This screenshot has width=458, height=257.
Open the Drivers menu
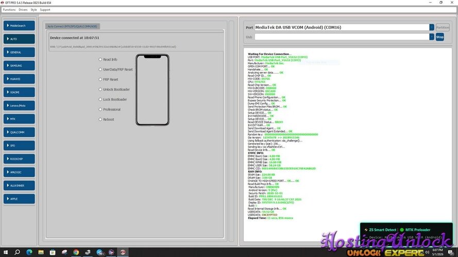[x=23, y=10]
